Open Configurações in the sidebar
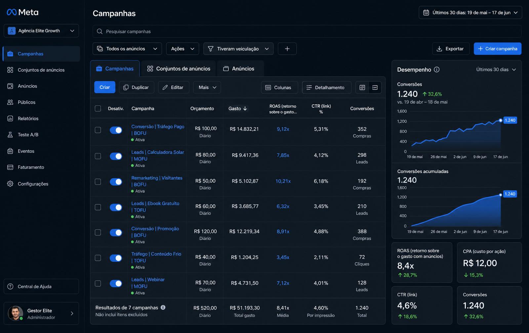This screenshot has height=333, width=529. click(41, 184)
